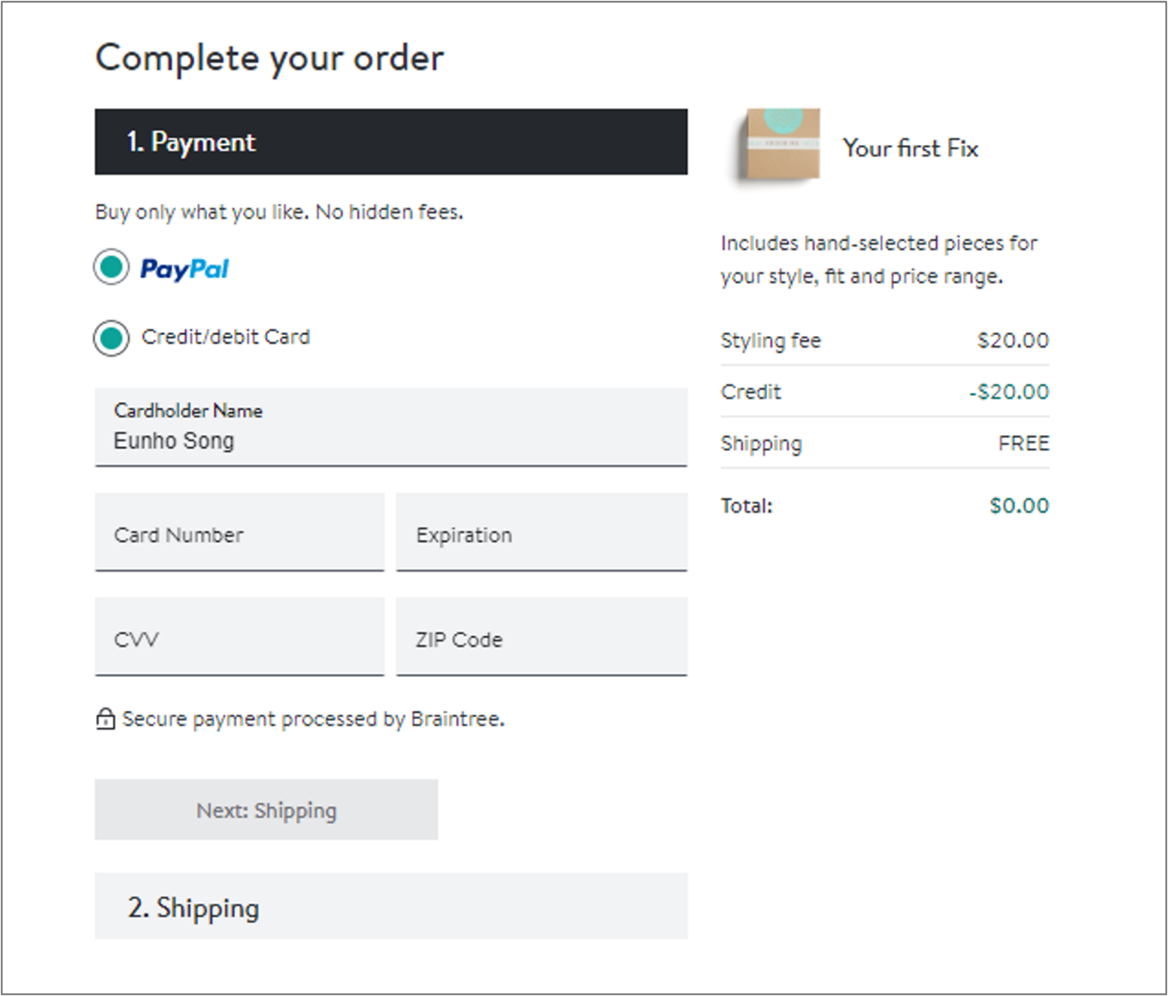
Task: Click the padlock secure payment icon
Action: (105, 718)
